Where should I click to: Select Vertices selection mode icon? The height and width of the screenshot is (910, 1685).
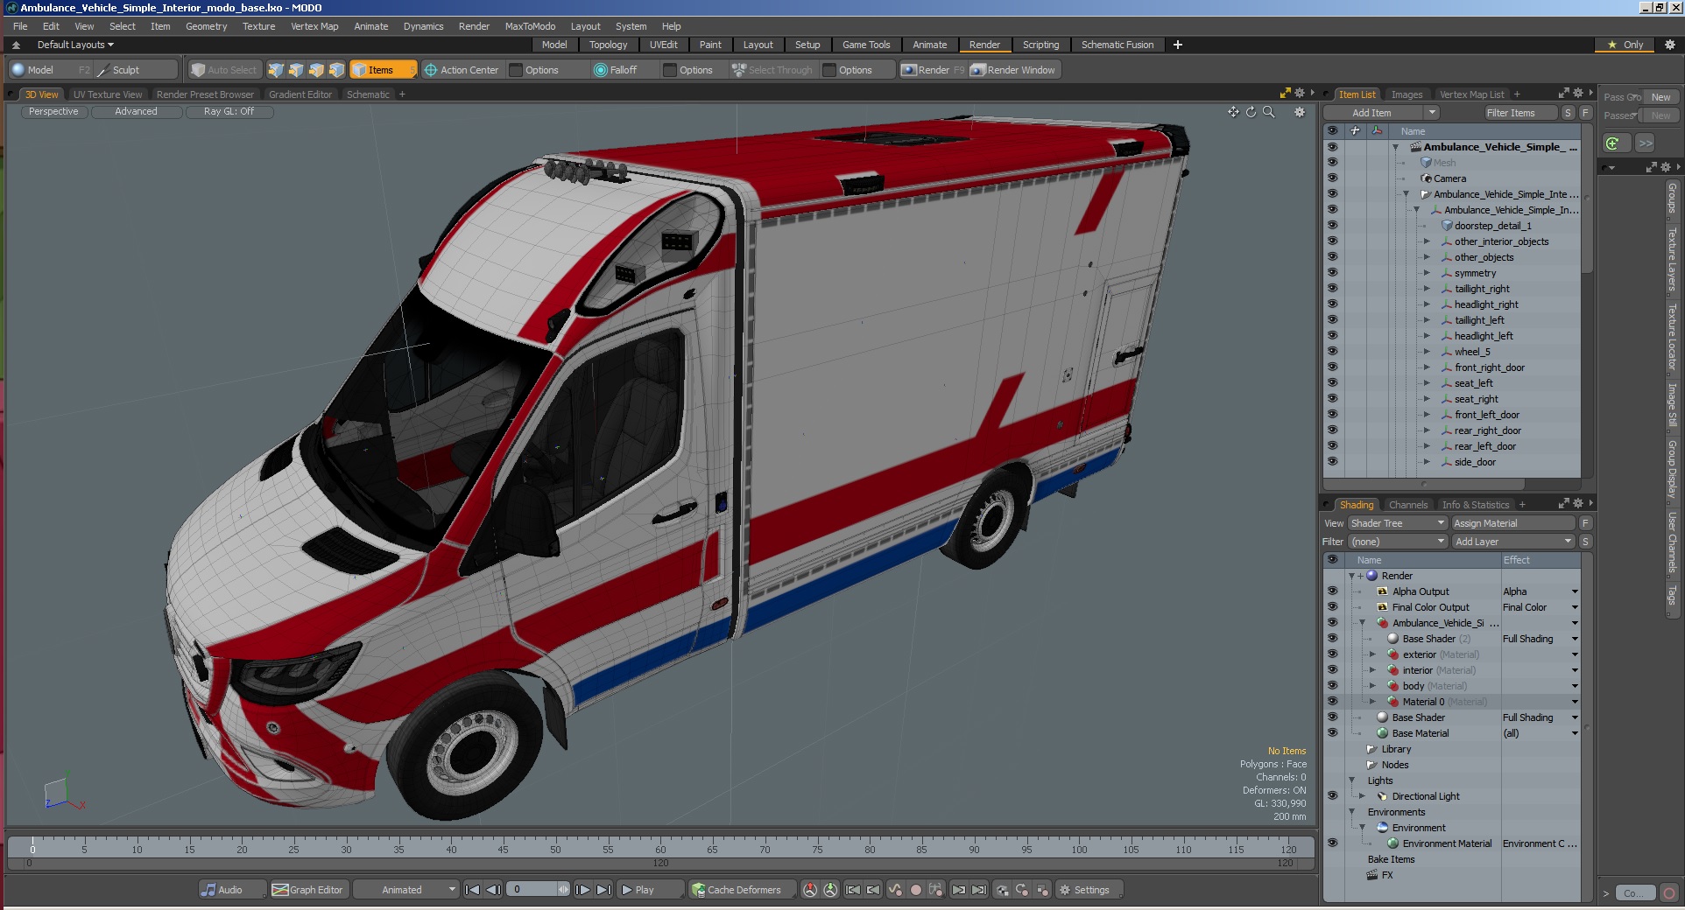click(276, 70)
